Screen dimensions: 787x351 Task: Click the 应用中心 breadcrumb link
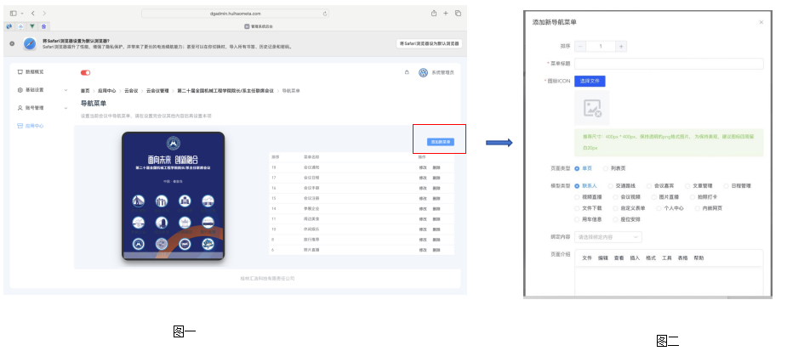[x=107, y=91]
